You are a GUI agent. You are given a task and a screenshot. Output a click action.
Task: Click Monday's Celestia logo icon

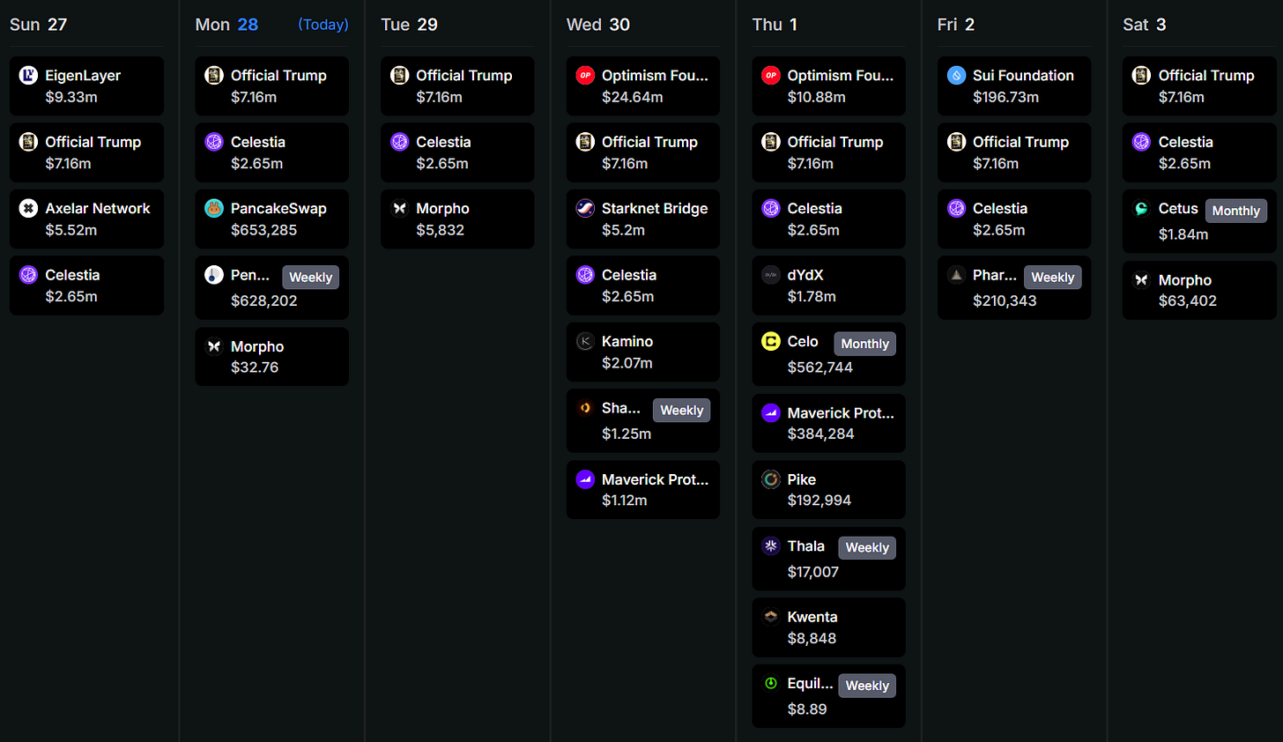click(214, 141)
